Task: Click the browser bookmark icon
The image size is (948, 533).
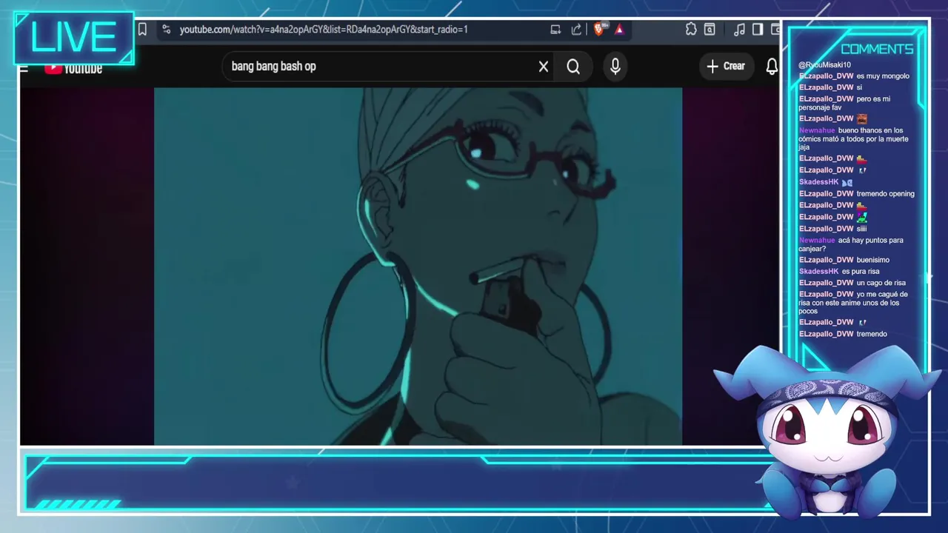Action: (142, 30)
